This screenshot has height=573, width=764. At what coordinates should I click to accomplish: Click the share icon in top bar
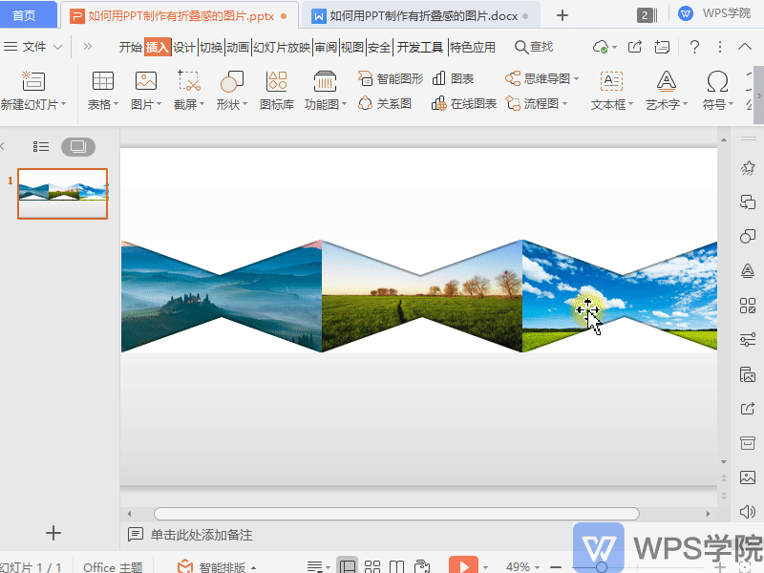634,47
